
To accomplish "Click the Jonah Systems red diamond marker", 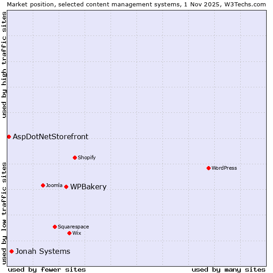I will click(x=11, y=251).
